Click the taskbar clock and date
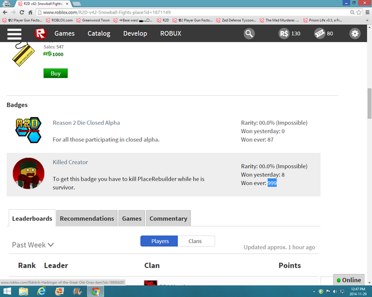Screen dimensions: 372x297 tap(358, 291)
